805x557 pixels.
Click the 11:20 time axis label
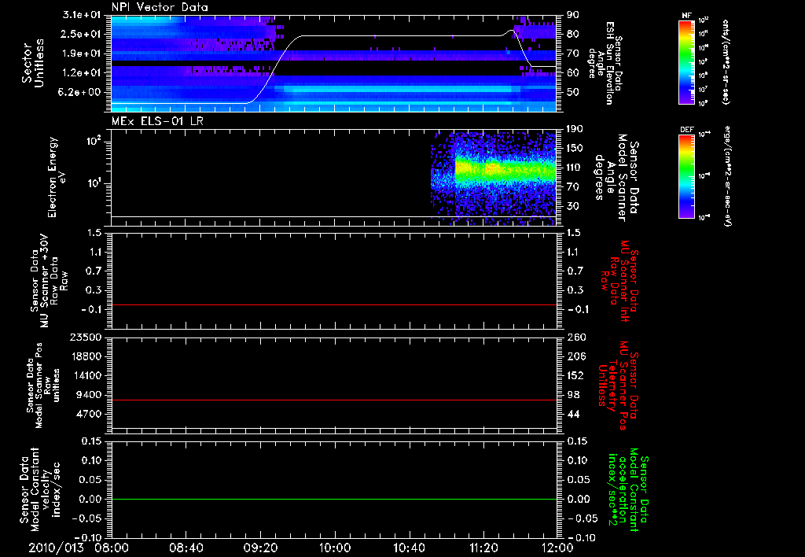tap(483, 548)
